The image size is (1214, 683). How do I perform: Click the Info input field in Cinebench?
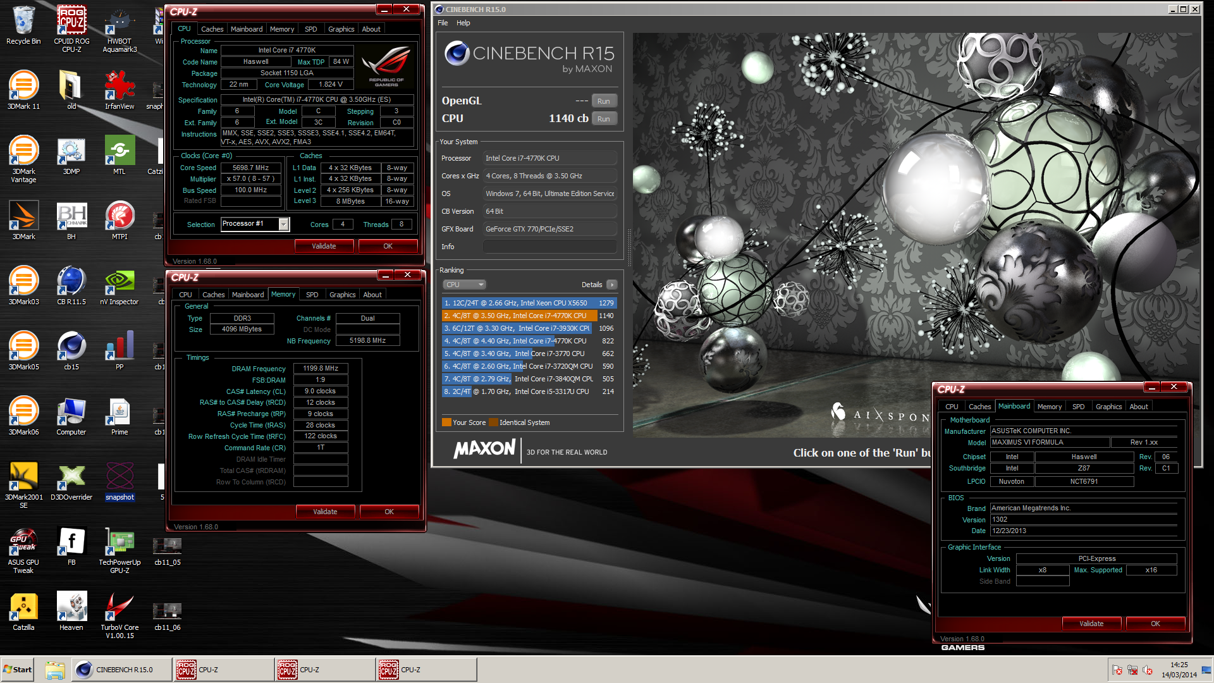click(x=549, y=247)
